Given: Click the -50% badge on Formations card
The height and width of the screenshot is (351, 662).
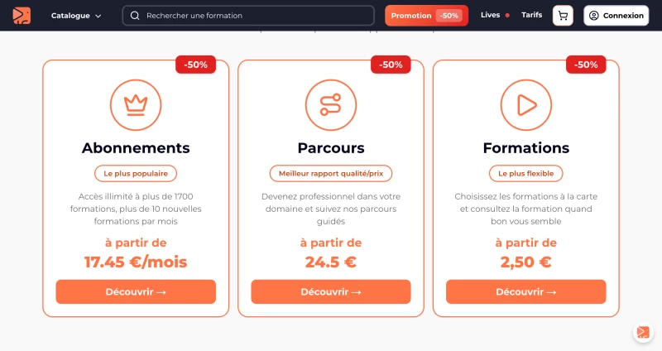Looking at the screenshot, I should (x=586, y=65).
